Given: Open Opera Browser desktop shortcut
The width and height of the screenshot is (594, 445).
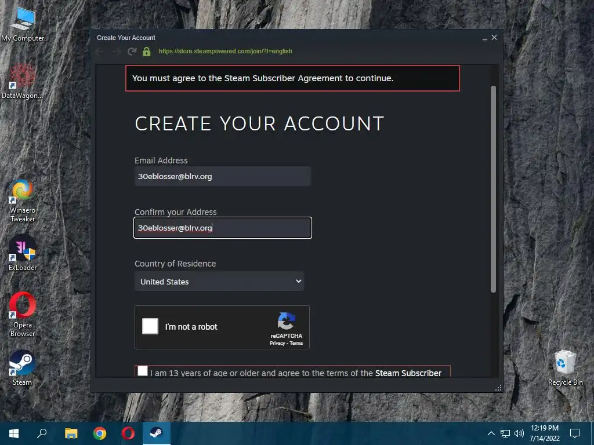Looking at the screenshot, I should [23, 314].
